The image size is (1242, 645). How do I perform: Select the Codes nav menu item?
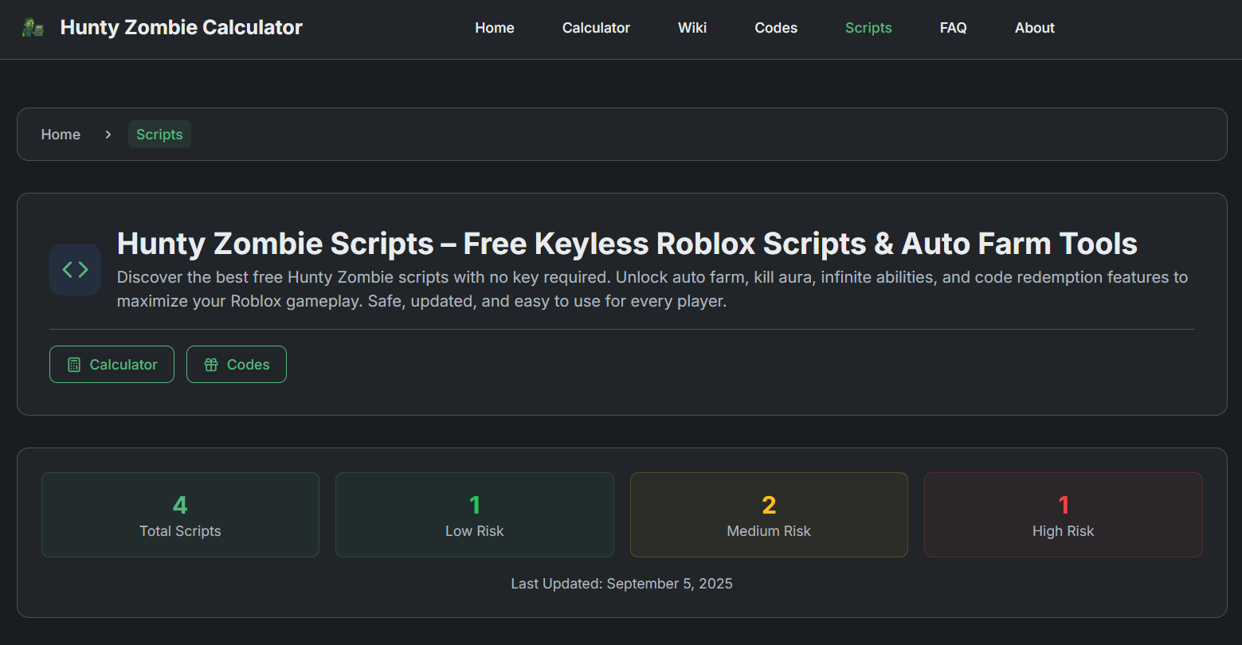coord(776,28)
